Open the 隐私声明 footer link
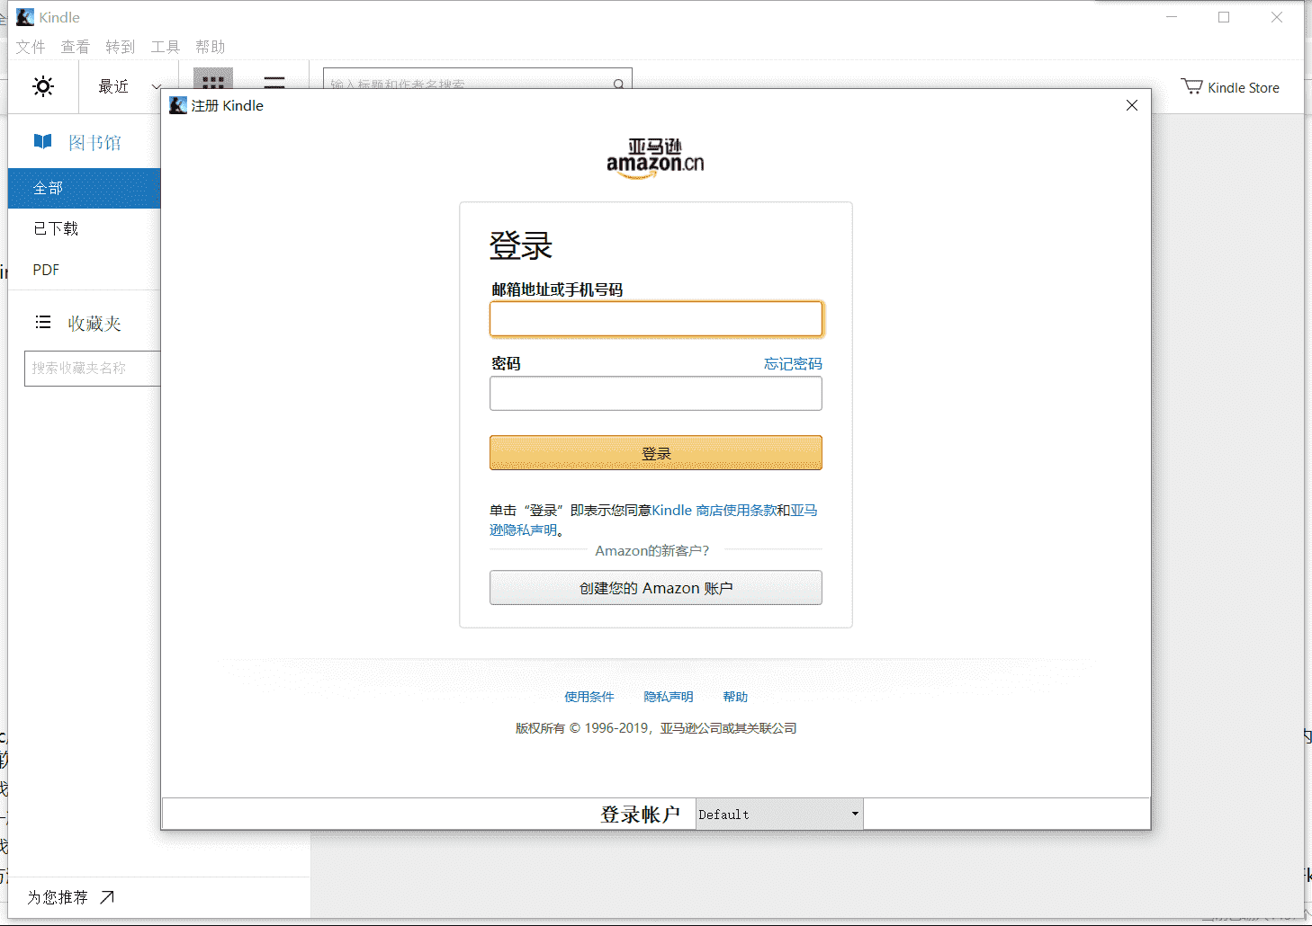This screenshot has height=926, width=1312. tap(669, 697)
